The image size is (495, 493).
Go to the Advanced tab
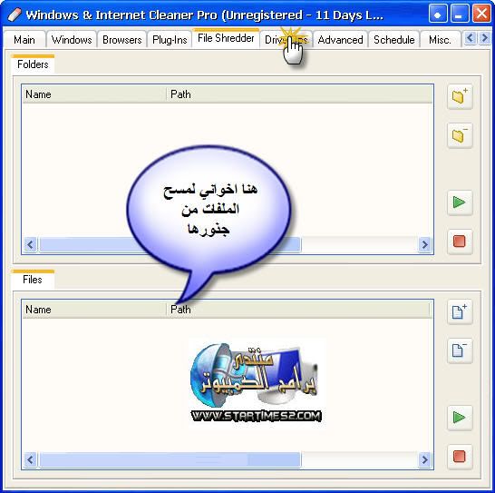pyautogui.click(x=340, y=40)
